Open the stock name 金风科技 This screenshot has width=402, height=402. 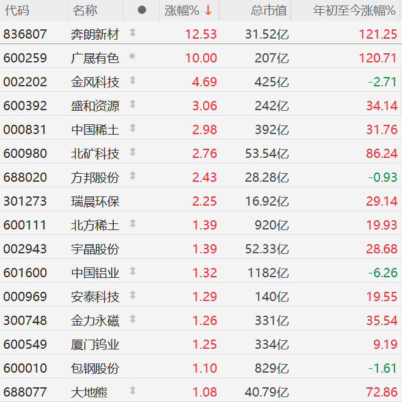pos(95,82)
